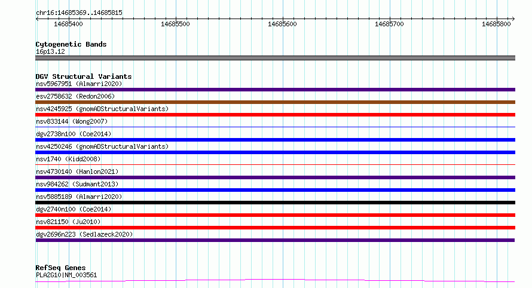The width and height of the screenshot is (532, 288).
Task: Click the thin blue line under nsv833144
Action: [275, 127]
